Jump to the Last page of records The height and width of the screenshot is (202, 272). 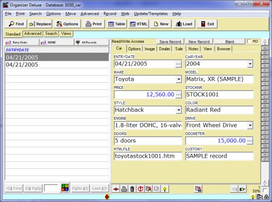pyautogui.click(x=100, y=188)
